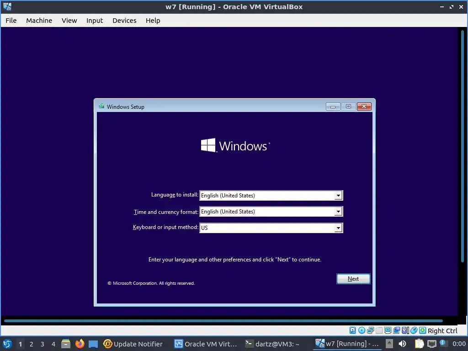This screenshot has width=468, height=351.
Task: Click the hard disk activity indicator icon
Action: coord(352,330)
